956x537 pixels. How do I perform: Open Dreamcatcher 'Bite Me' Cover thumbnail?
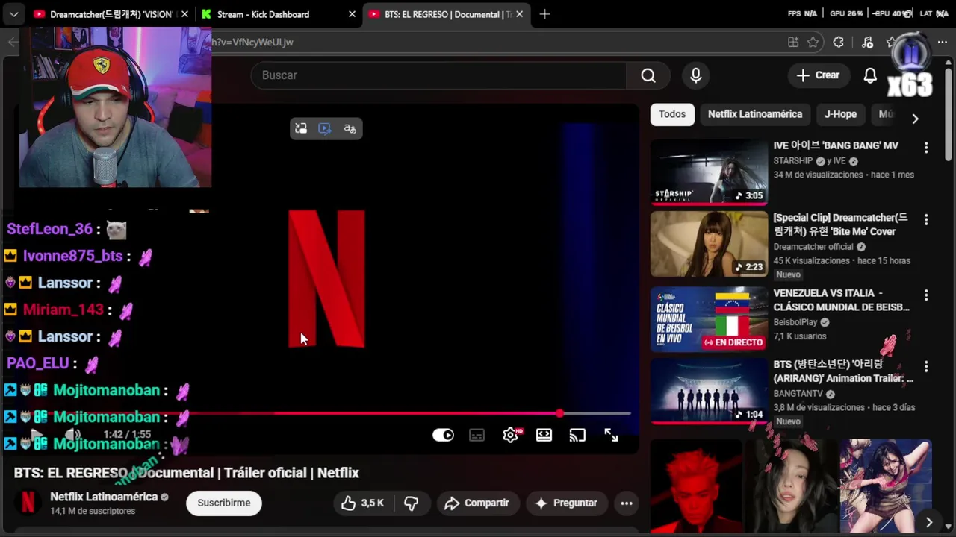tap(709, 245)
